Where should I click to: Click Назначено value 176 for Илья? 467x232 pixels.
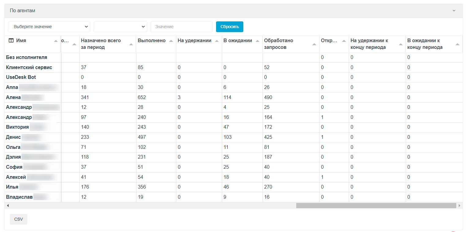[x=85, y=187]
